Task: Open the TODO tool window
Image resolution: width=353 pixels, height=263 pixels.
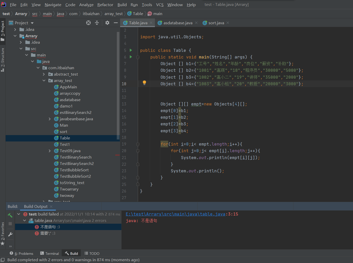Action: point(92,253)
